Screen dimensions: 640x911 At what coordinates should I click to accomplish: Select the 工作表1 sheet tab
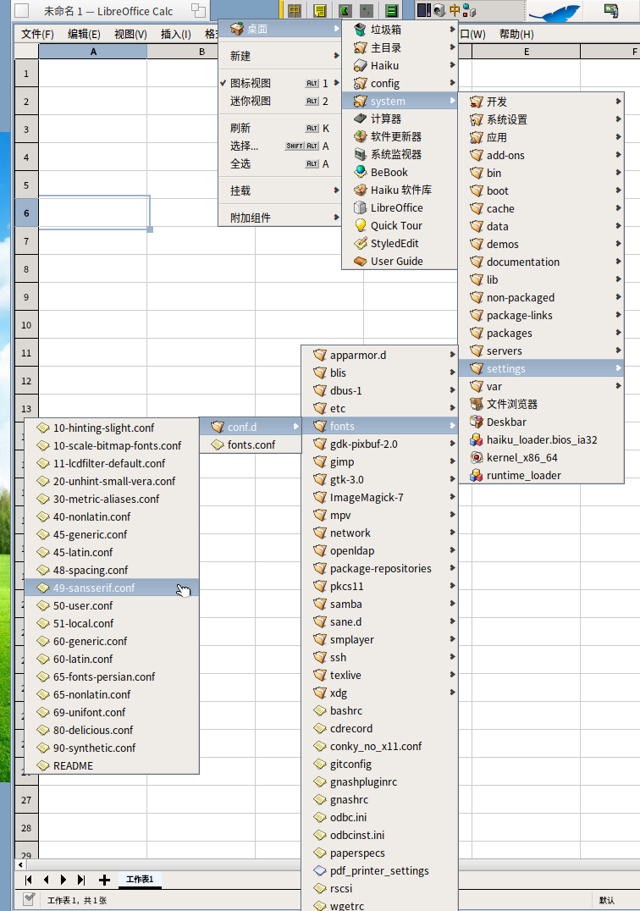click(140, 880)
